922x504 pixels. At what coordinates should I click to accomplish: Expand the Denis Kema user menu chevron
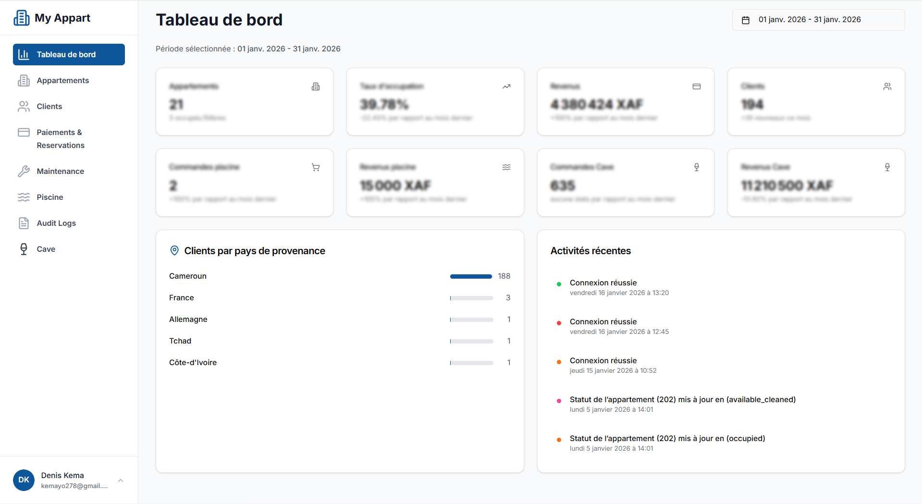click(121, 480)
